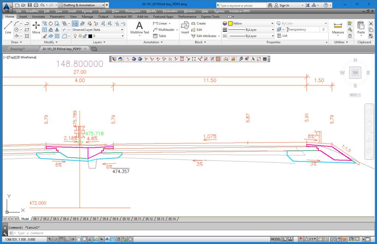This screenshot has height=244, width=377.
Task: Switch to the Annotate ribbon tab
Action: coord(38,17)
